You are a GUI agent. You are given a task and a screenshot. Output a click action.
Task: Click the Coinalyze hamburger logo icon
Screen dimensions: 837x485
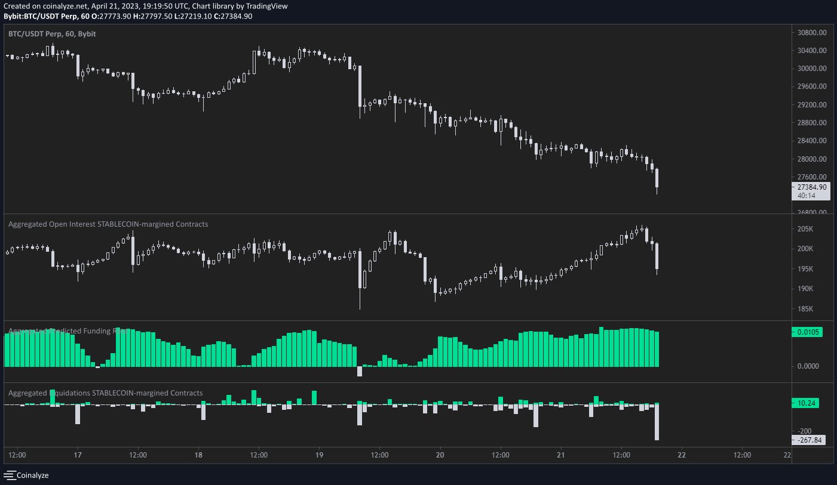[10, 475]
